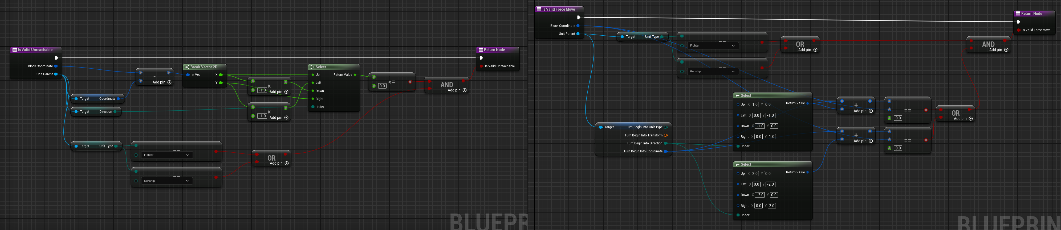Click the Y output pin on Break Vector 2D
1061x230 pixels.
(221, 83)
